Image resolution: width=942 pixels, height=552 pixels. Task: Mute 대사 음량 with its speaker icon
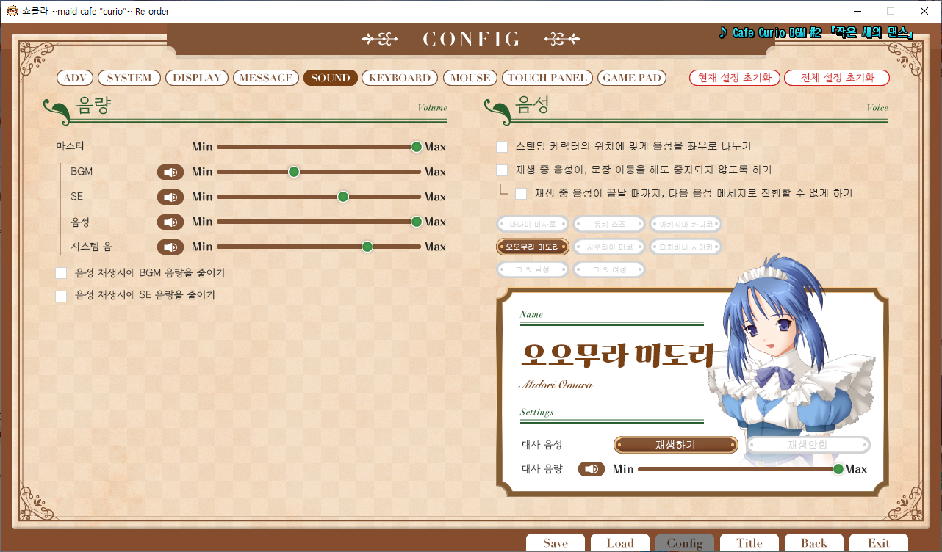click(592, 469)
